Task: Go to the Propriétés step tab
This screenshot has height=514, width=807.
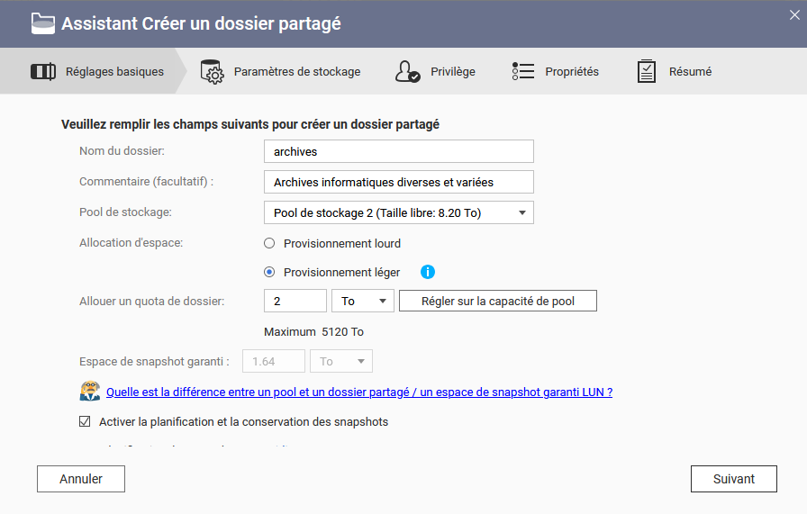Action: pos(571,72)
